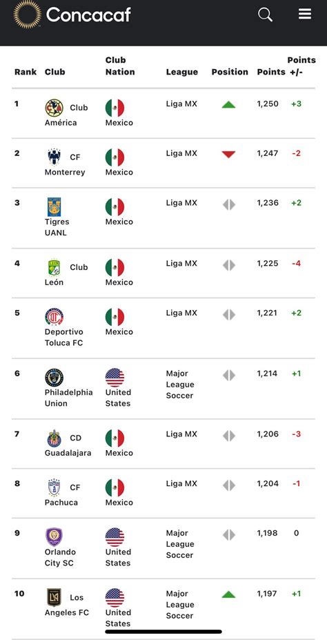Sort by the Rank column header
327x640 pixels.
[x=26, y=72]
